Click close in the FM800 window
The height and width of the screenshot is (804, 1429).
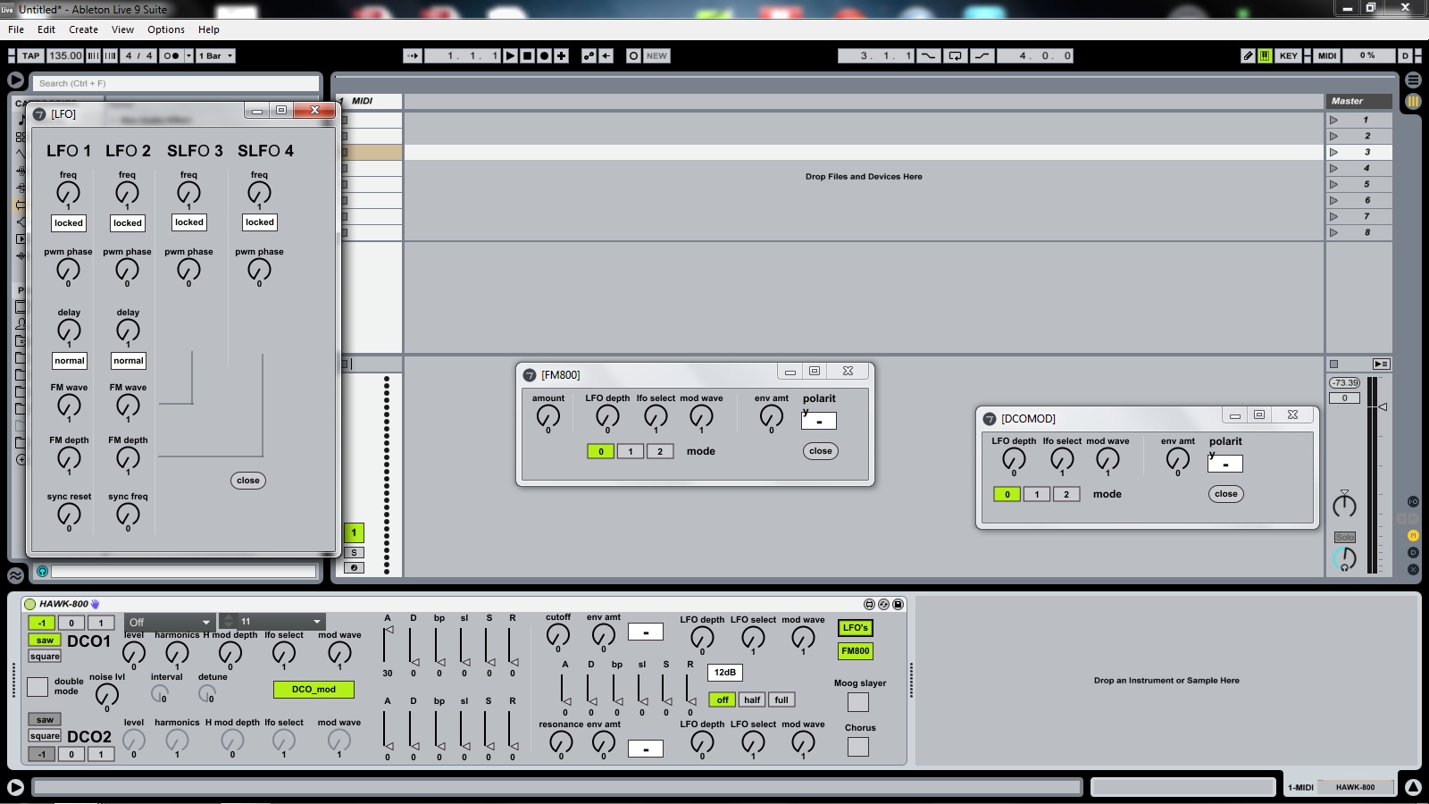tap(821, 451)
